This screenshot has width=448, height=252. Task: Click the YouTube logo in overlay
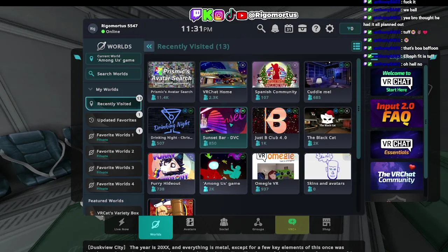(241, 15)
